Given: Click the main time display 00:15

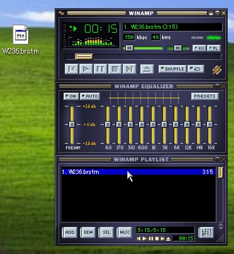Looking at the screenshot, I should coord(101,29).
